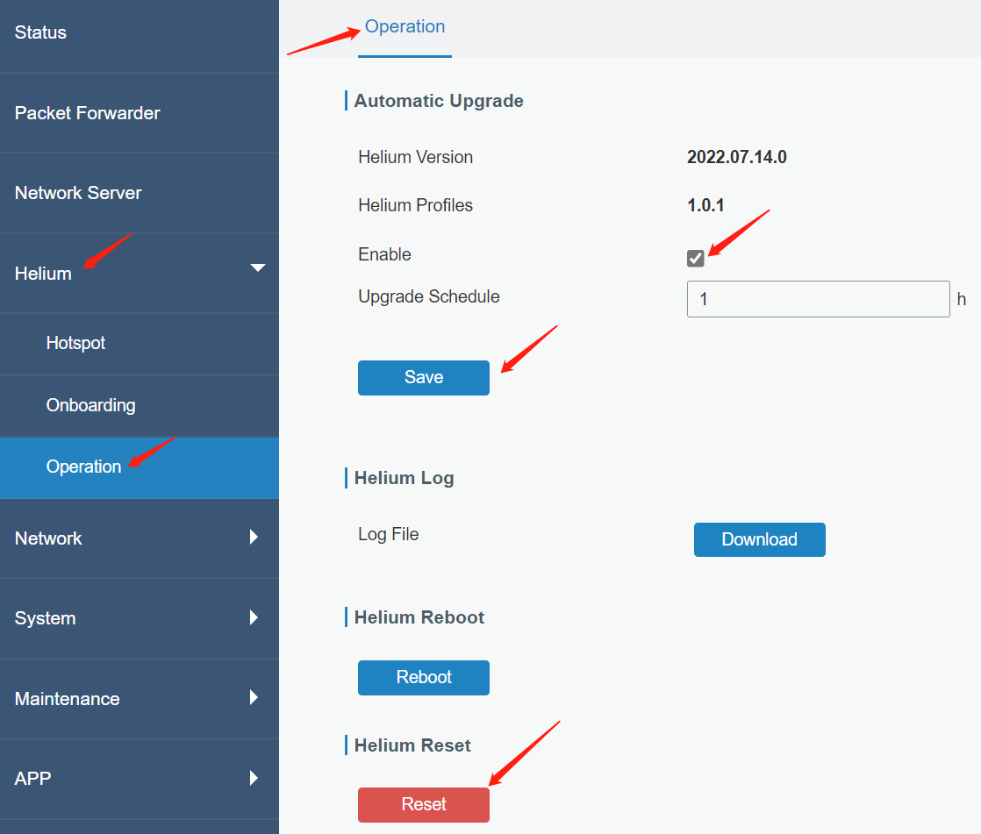
Task: Save the automatic upgrade settings
Action: tap(424, 378)
